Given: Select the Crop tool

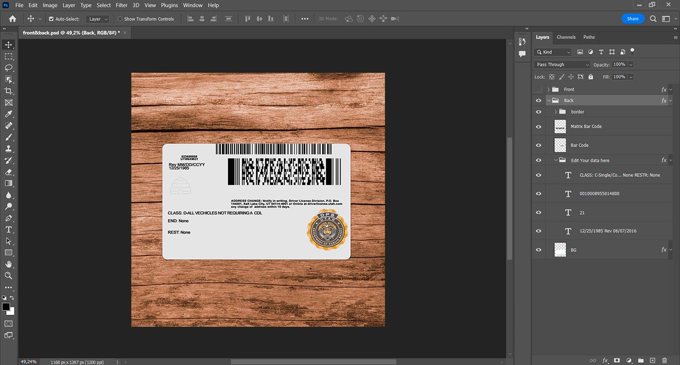Looking at the screenshot, I should point(8,91).
